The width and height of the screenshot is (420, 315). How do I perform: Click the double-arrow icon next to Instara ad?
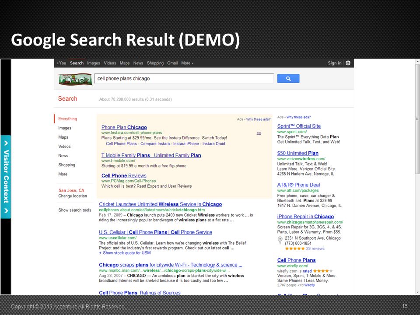[259, 133]
